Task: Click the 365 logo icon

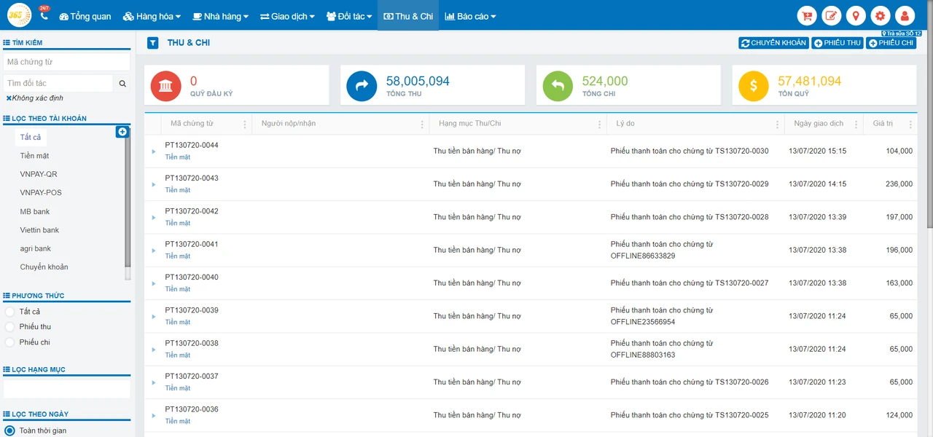Action: click(19, 15)
